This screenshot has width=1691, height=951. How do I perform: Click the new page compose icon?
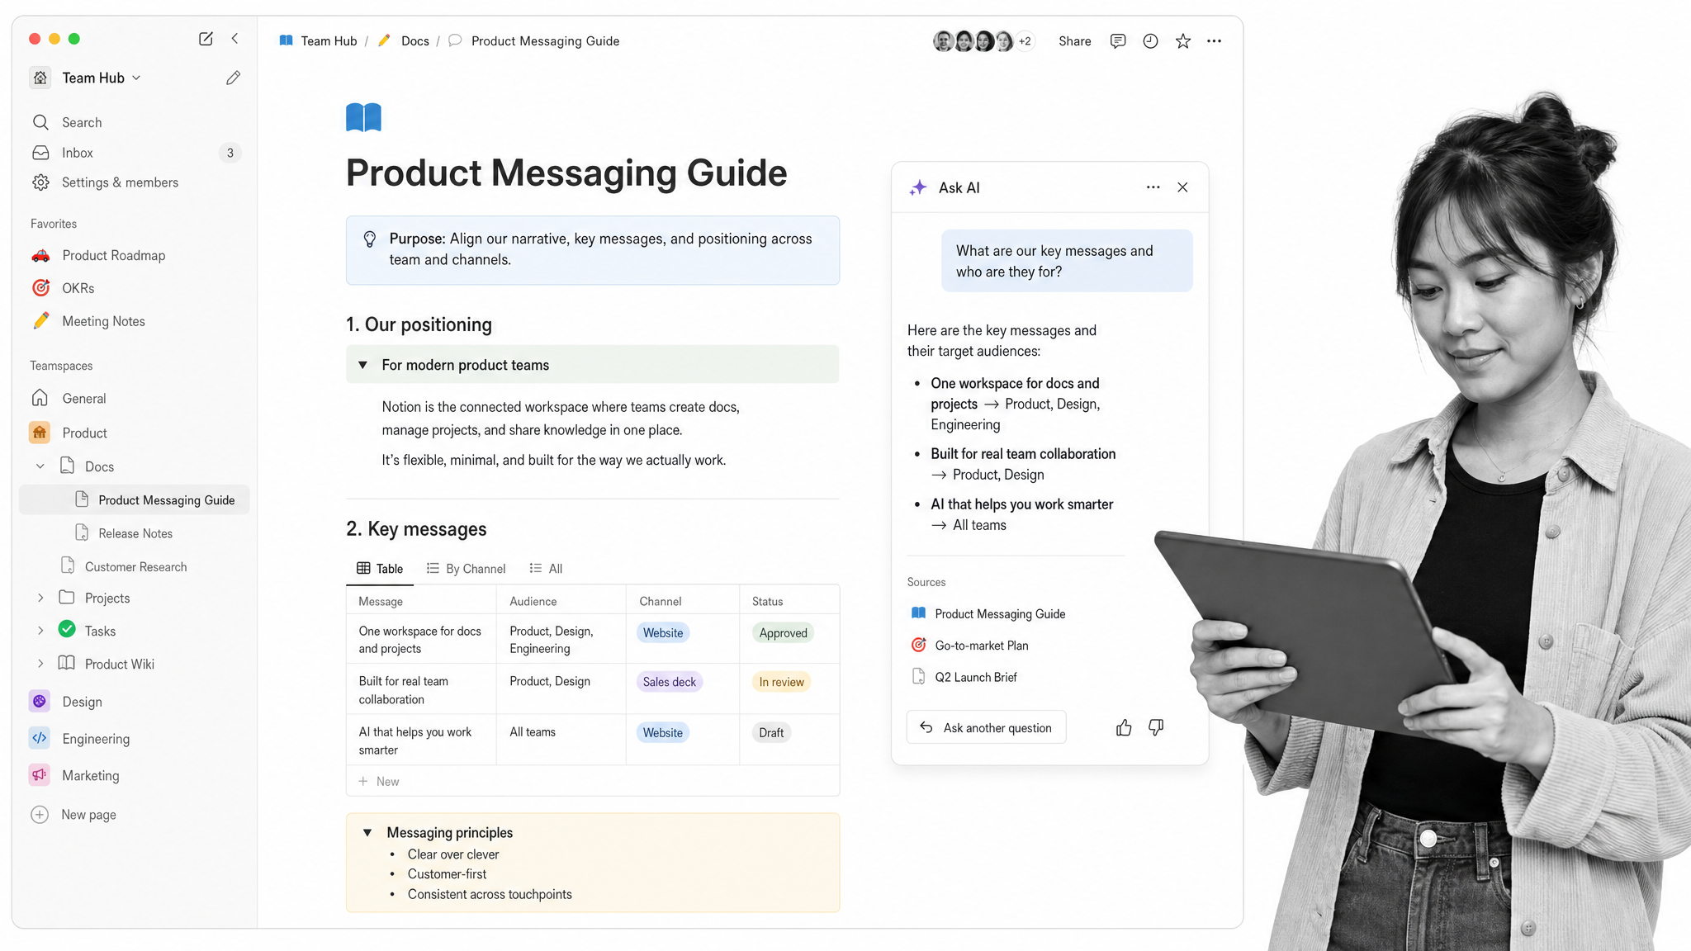[206, 39]
